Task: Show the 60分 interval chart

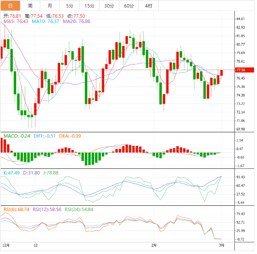Action: [x=129, y=6]
